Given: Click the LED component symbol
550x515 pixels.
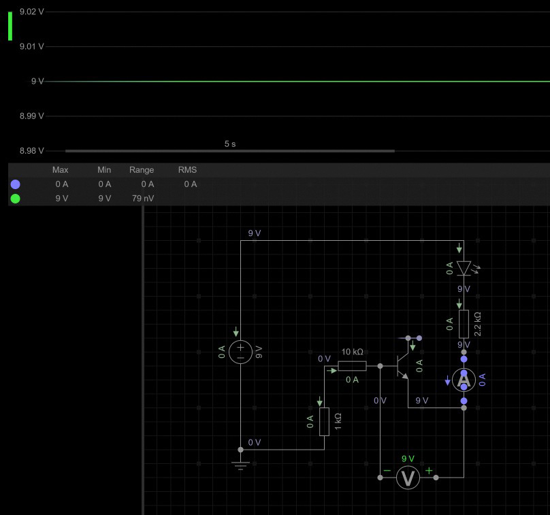Looking at the screenshot, I should pyautogui.click(x=464, y=268).
